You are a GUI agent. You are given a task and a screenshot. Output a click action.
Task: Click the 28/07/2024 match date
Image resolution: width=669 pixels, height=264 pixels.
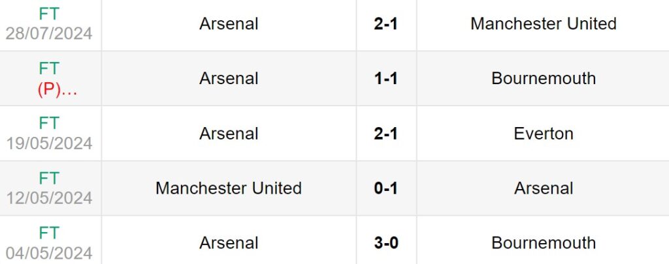(x=49, y=33)
